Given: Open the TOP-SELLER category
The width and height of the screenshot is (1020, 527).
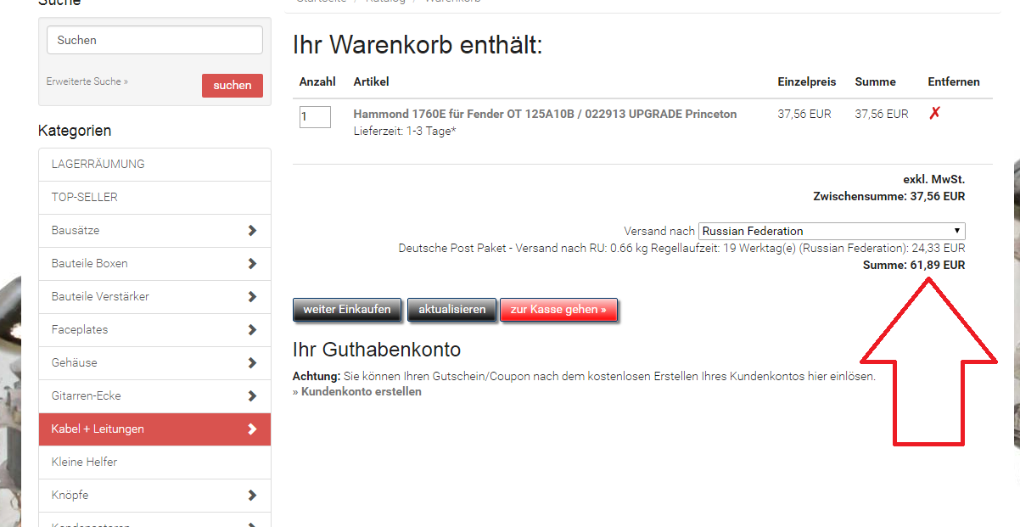Looking at the screenshot, I should coord(154,198).
